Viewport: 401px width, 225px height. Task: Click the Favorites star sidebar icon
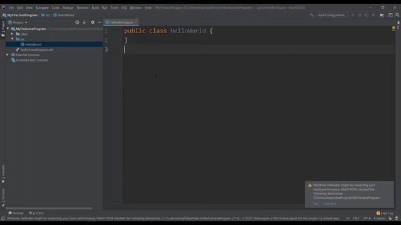point(3,181)
